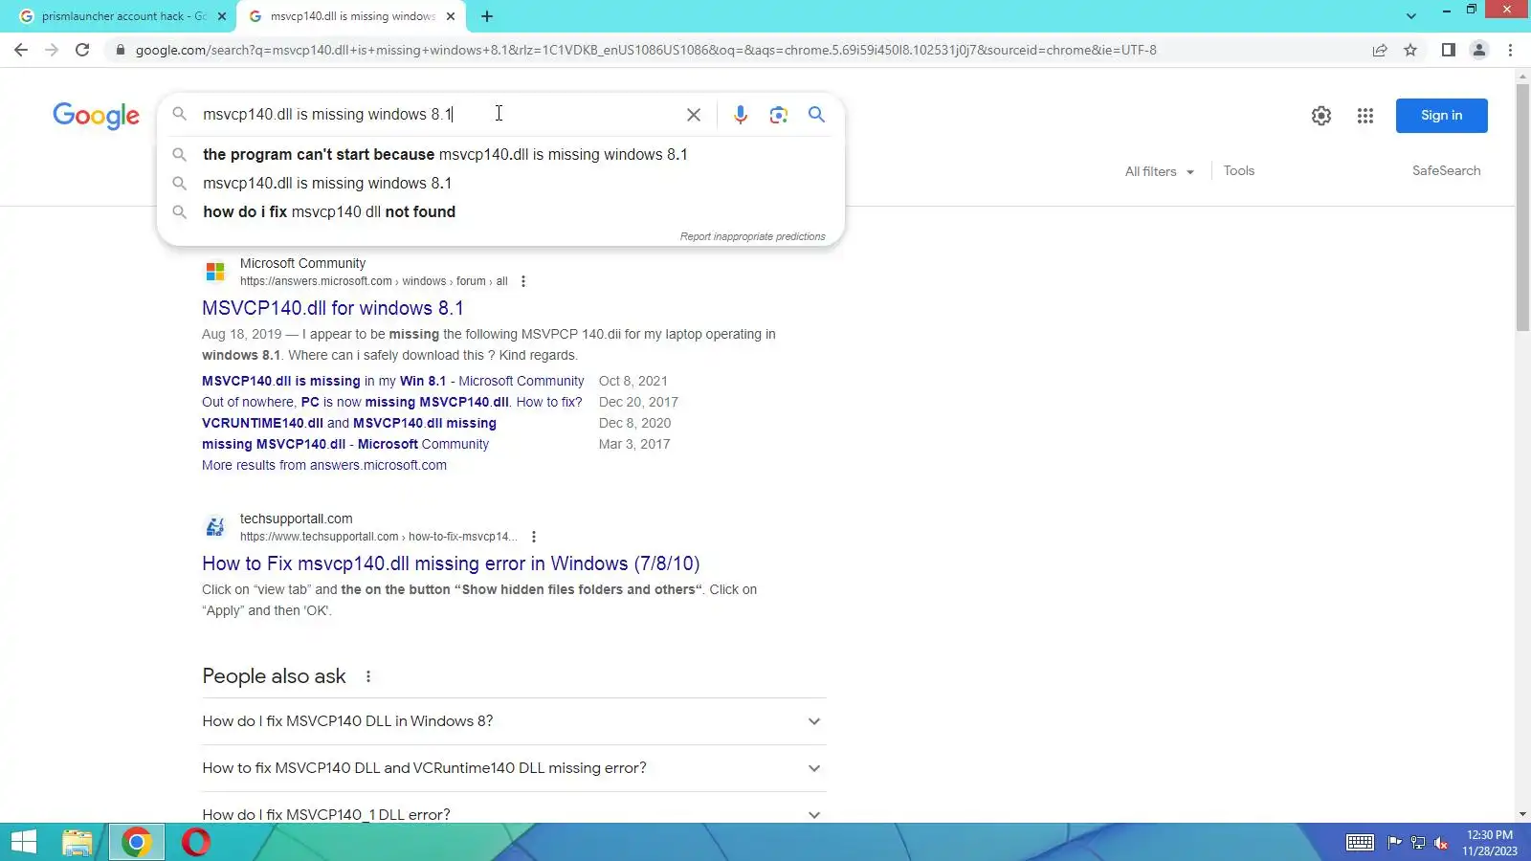Reload the current page
1531x861 pixels.
click(82, 50)
